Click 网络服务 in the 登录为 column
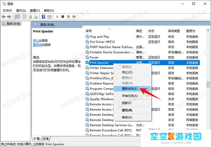The image size is (211, 147). pos(192,120)
